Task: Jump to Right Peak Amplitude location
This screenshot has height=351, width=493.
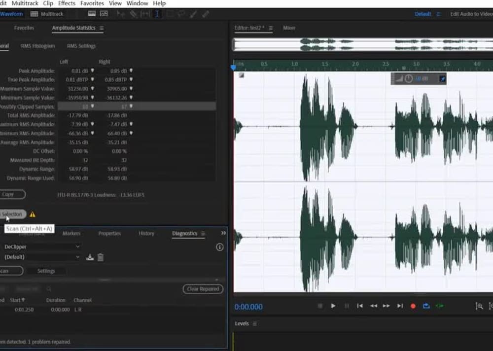Action: [x=131, y=71]
